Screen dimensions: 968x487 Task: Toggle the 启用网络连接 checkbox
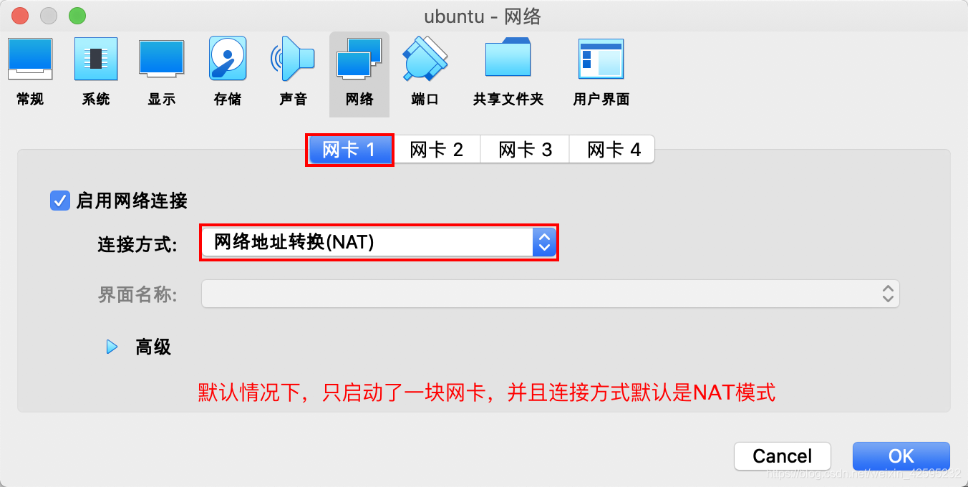(60, 201)
